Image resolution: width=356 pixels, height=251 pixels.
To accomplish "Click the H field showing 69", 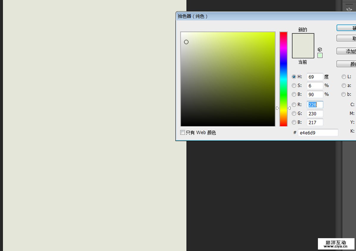I will point(315,77).
